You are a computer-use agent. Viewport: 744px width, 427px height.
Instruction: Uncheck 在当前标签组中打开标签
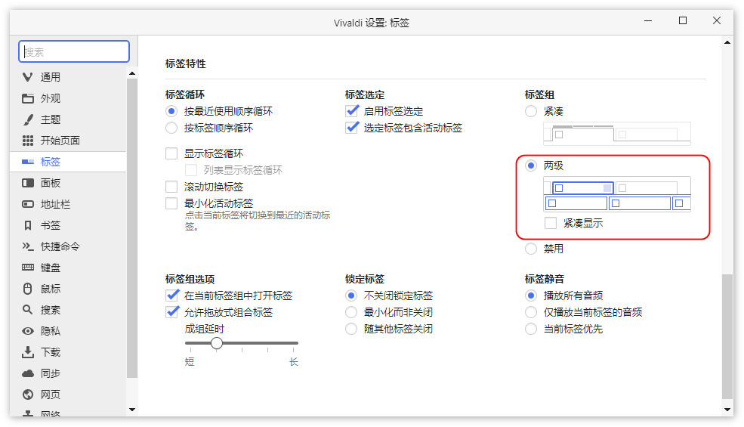coord(172,295)
